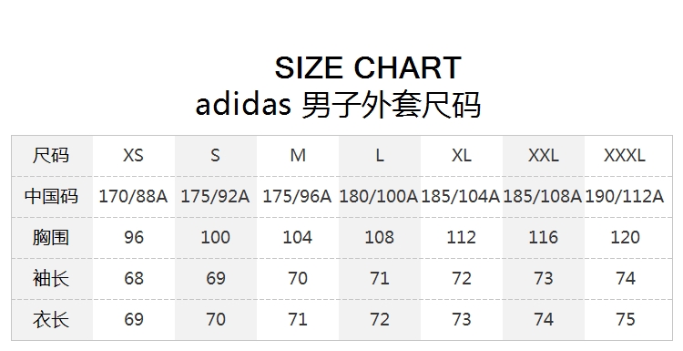Click the adidas 男子外套尺码 subtitle
The image size is (683, 351).
pos(338,105)
